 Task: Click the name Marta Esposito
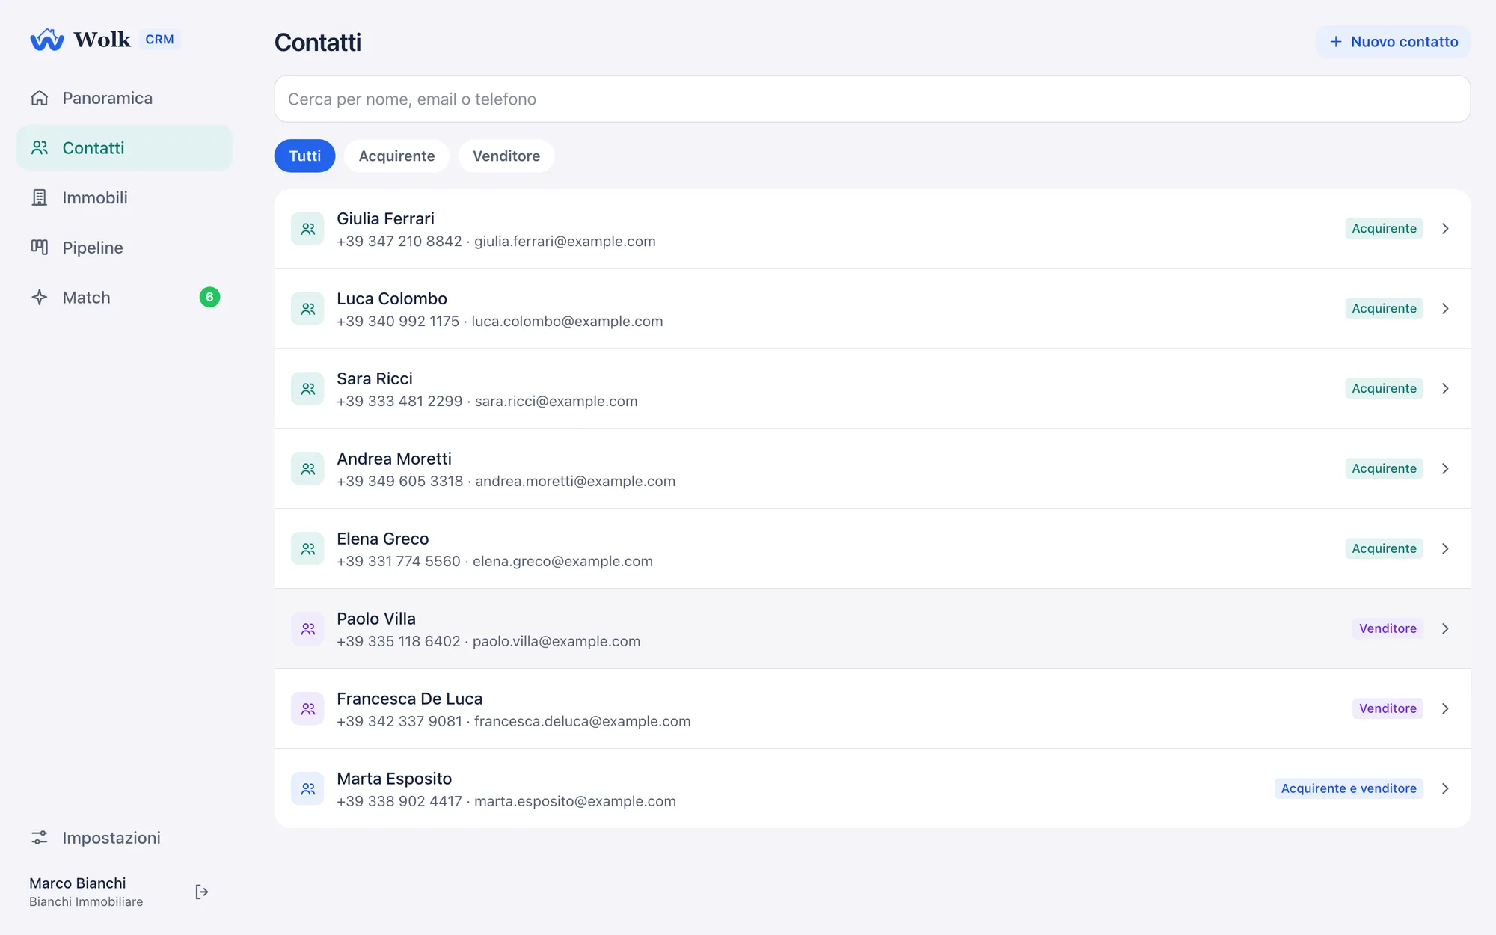tap(394, 779)
